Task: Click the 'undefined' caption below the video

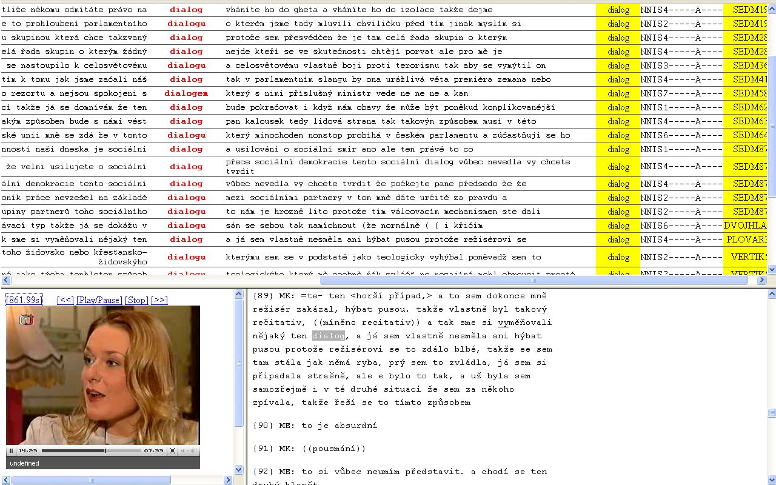Action: 24,463
